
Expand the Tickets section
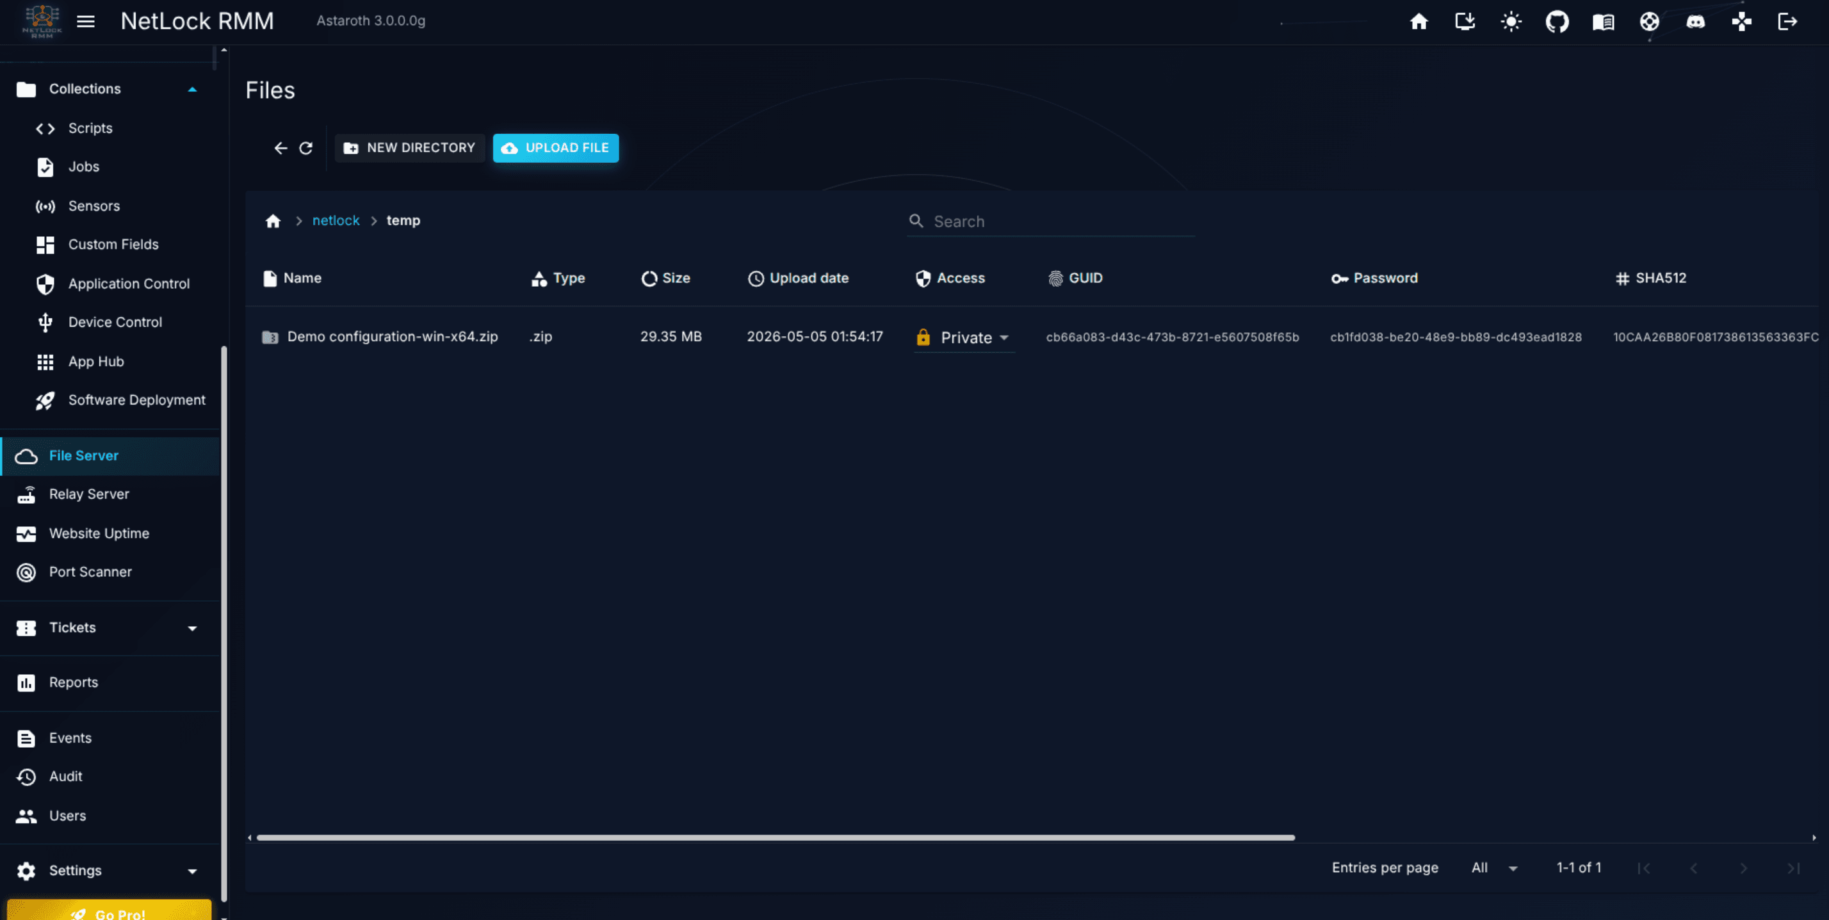(x=110, y=627)
